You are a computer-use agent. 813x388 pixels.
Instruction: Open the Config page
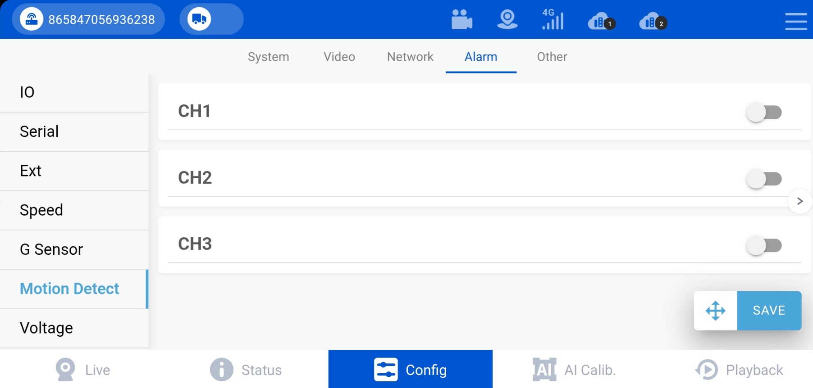coord(411,369)
